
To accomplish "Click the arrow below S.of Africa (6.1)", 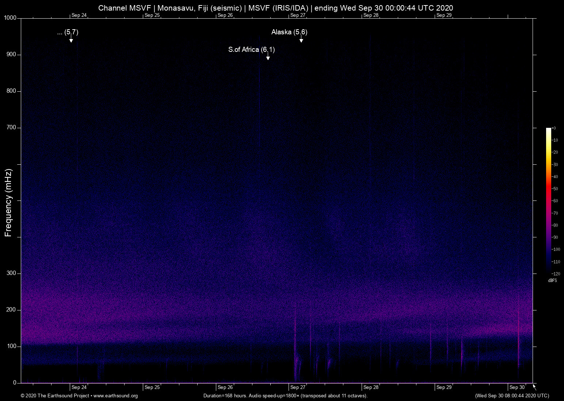I will click(x=268, y=57).
